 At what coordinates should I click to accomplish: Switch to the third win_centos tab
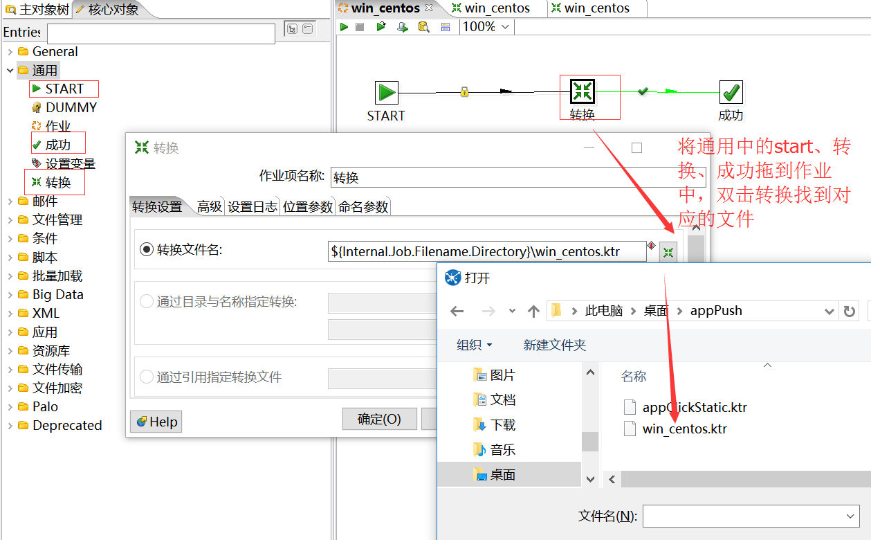pos(590,8)
